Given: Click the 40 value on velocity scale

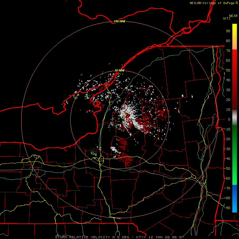Looking at the screenshot, I should coord(228,80).
